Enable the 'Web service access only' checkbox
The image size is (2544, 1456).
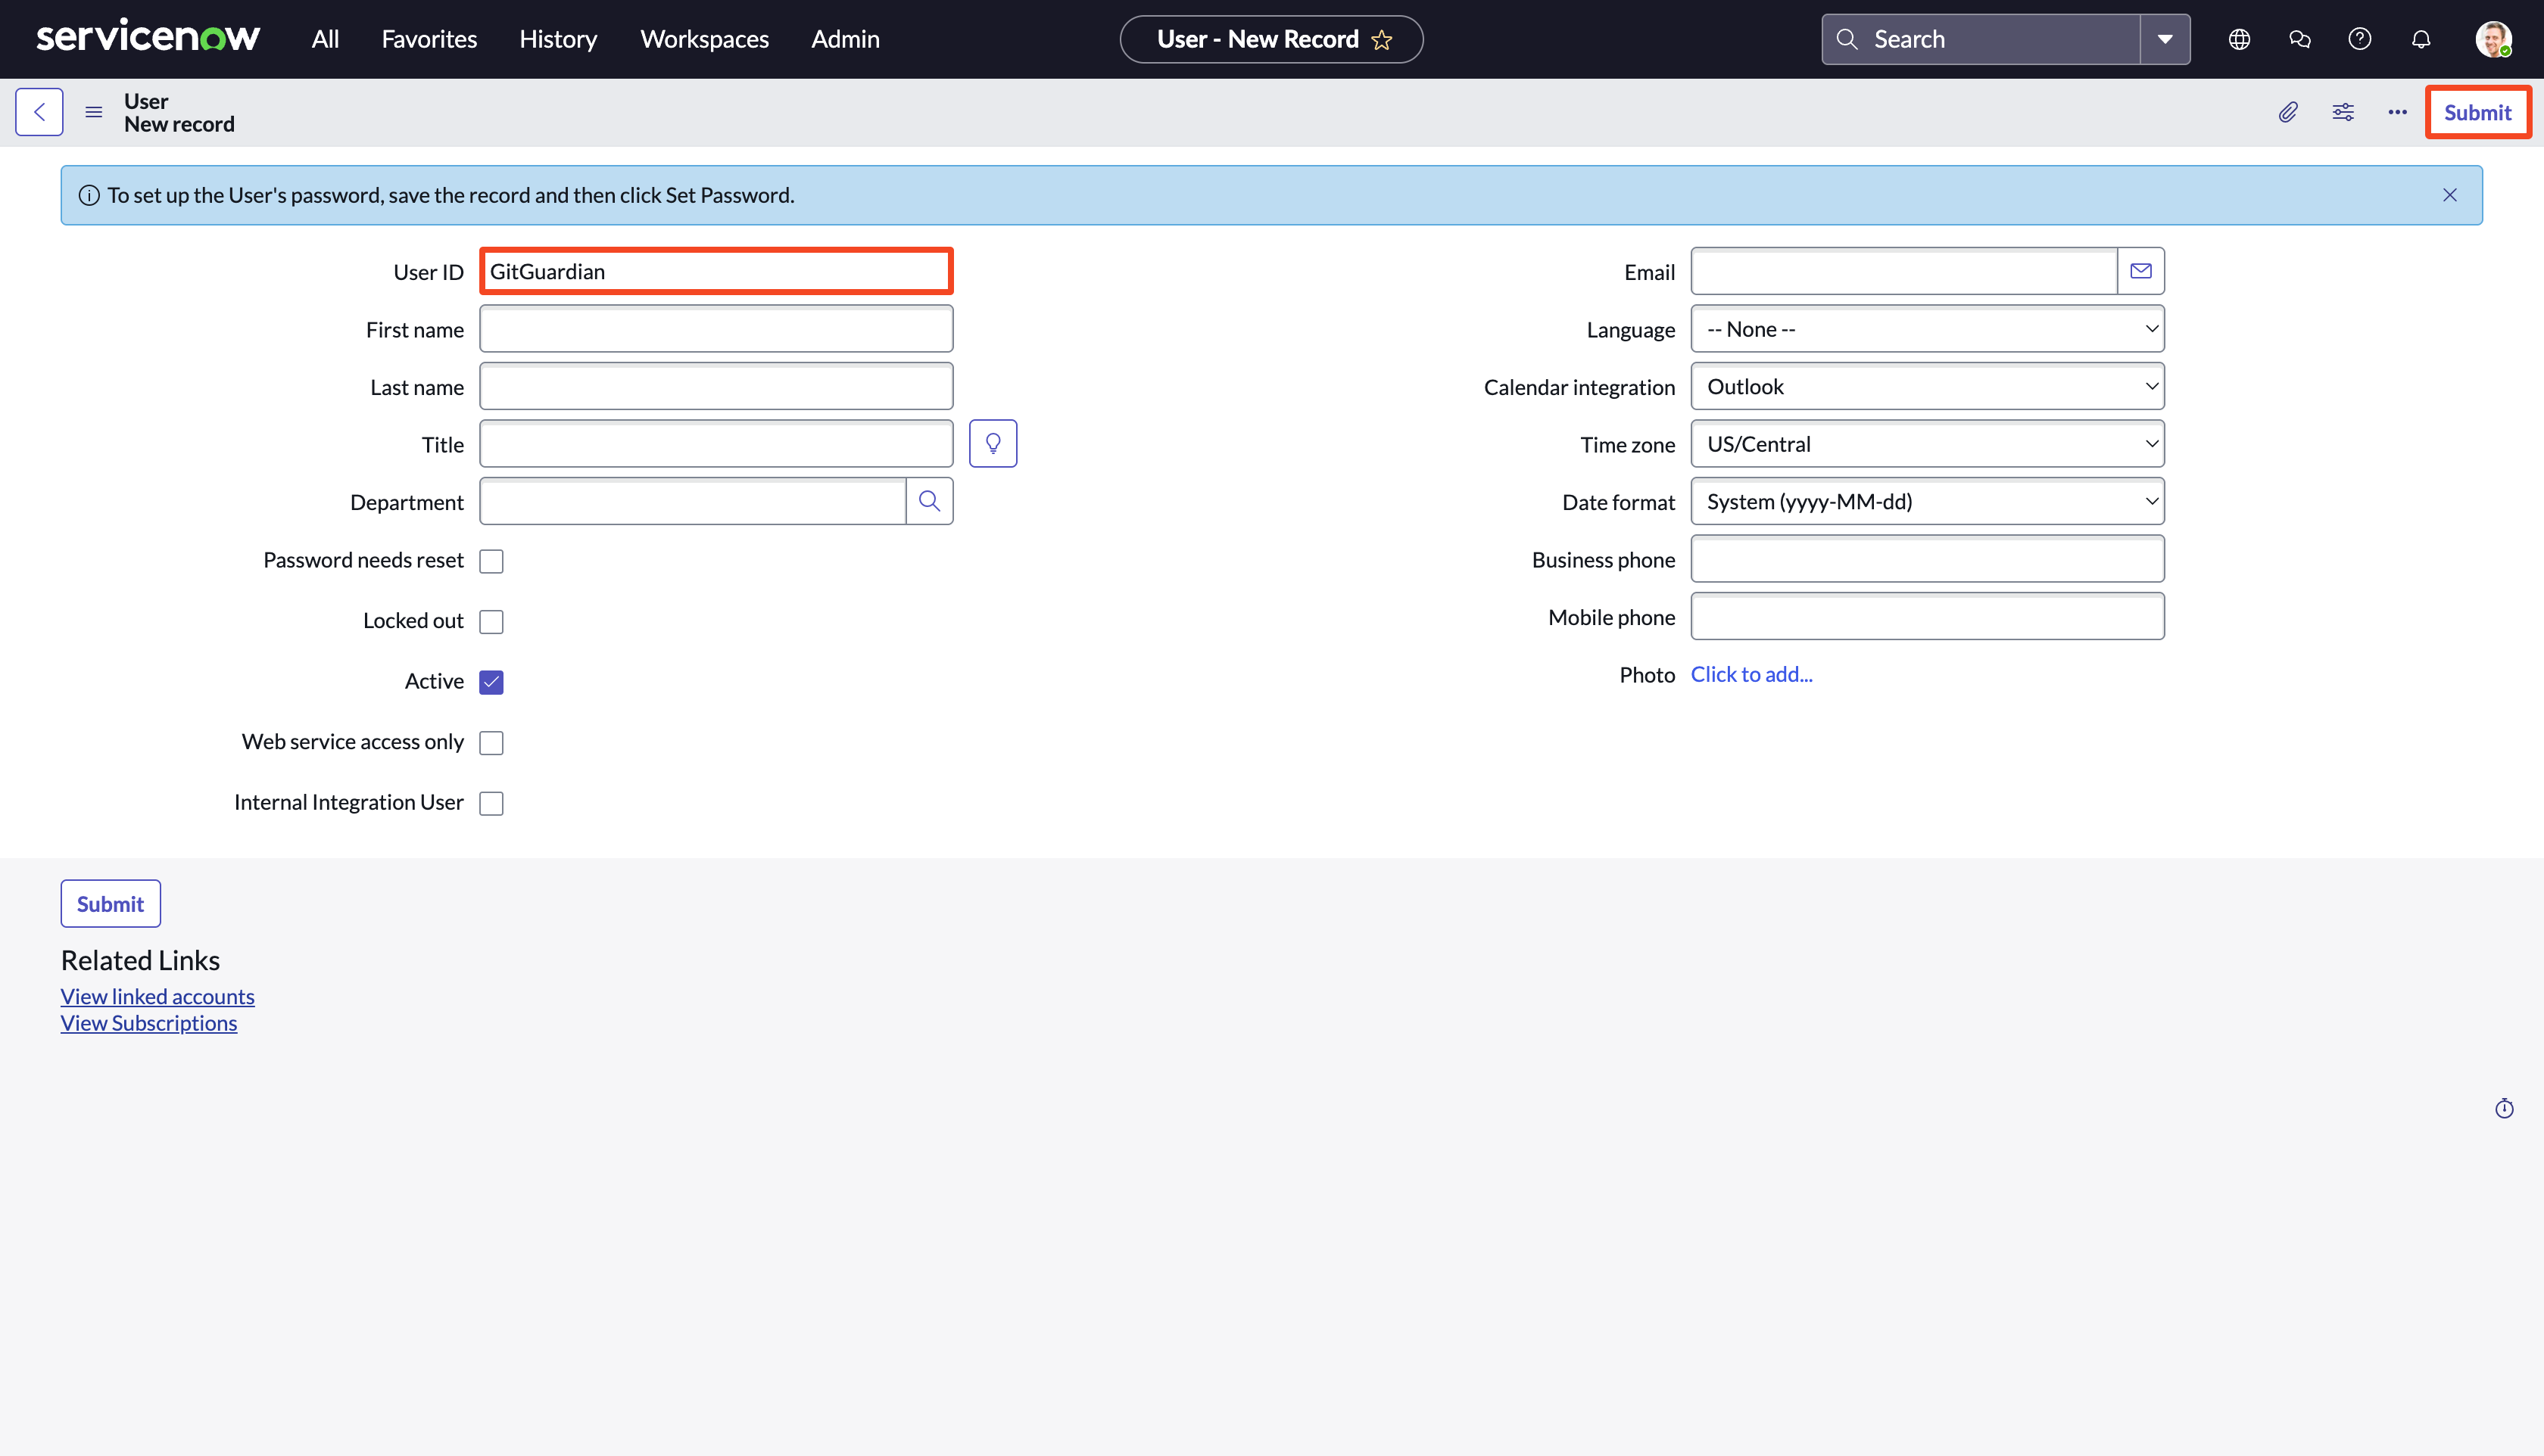pyautogui.click(x=491, y=742)
